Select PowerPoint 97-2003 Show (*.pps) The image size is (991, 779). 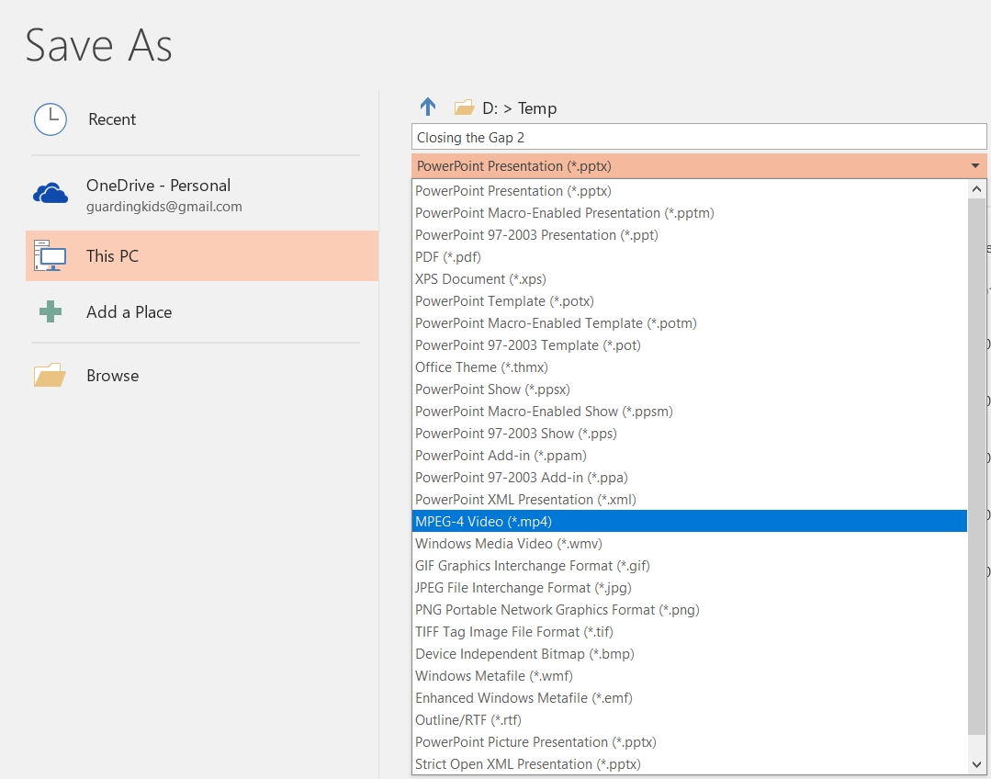pos(690,434)
